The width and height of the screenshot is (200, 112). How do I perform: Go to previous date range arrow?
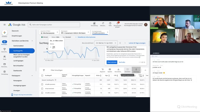pos(120,43)
